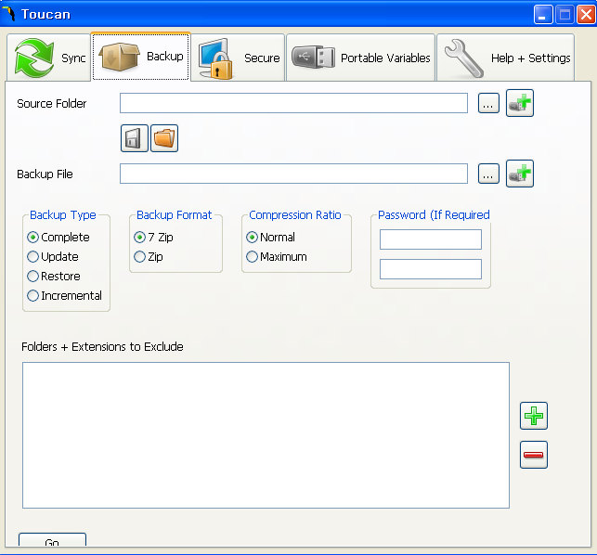Close the Toucan window

[x=586, y=15]
